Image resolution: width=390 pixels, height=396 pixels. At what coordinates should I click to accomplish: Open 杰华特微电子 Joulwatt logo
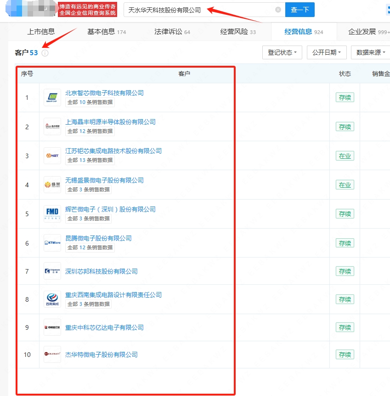click(52, 354)
